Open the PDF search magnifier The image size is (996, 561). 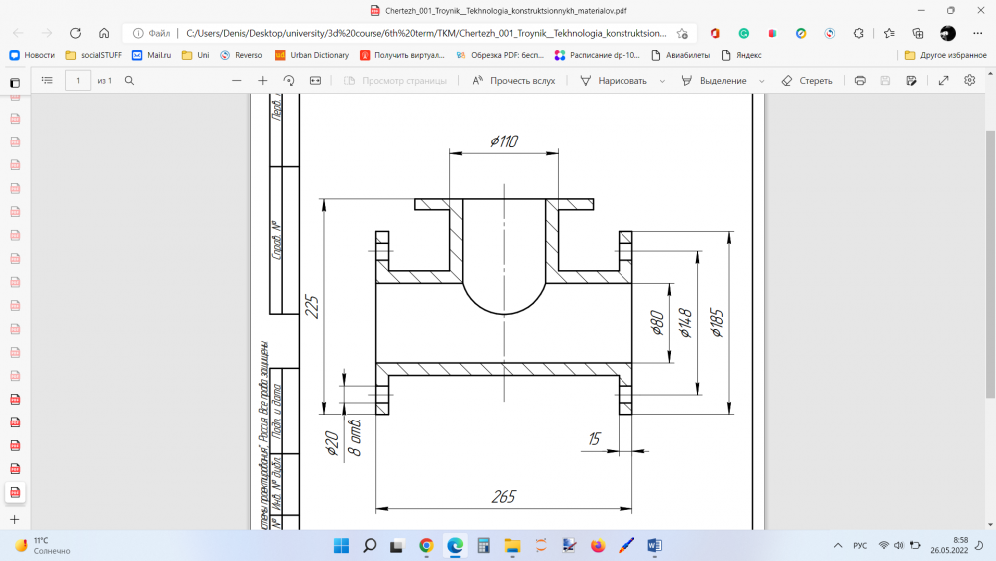click(129, 80)
